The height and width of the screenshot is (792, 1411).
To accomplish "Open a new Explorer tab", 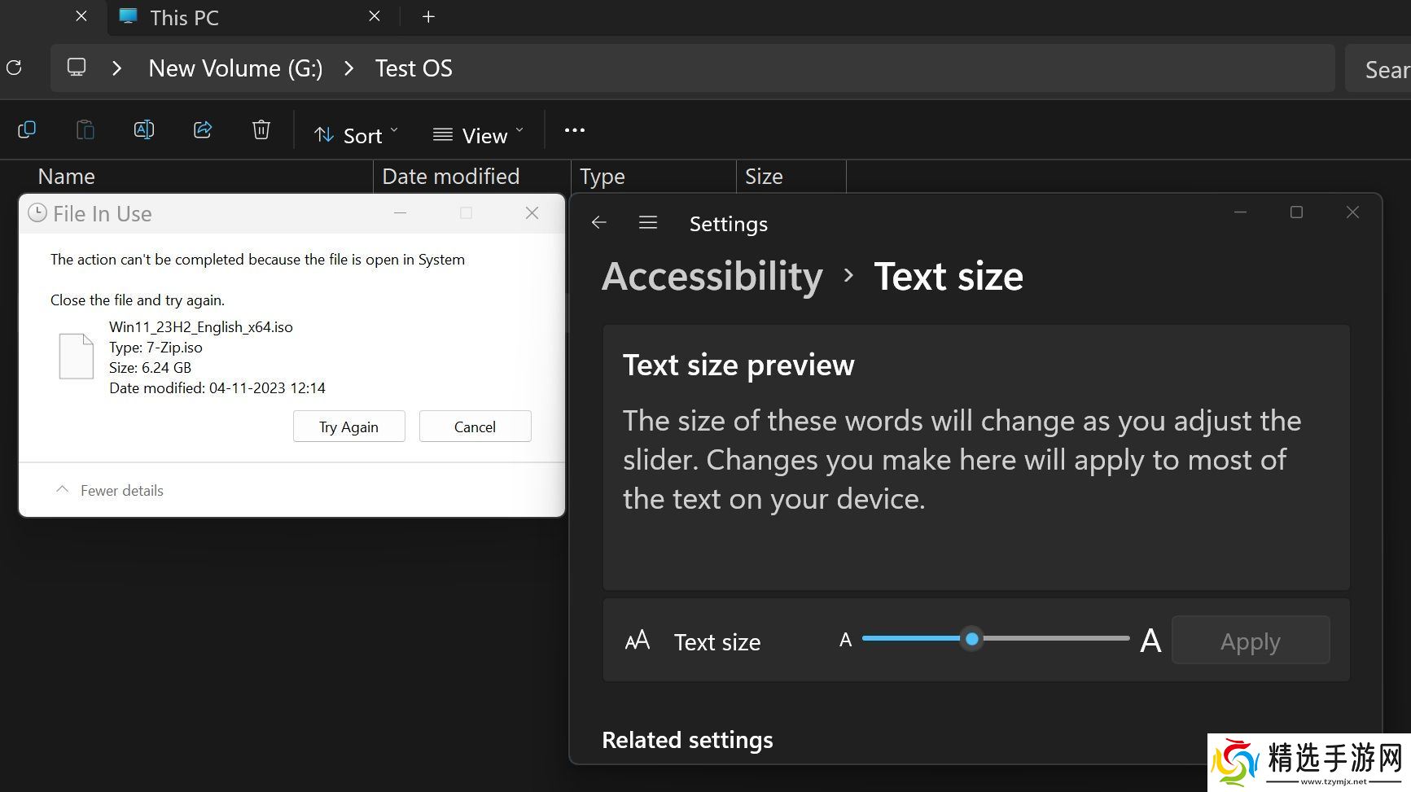I will pyautogui.click(x=428, y=17).
